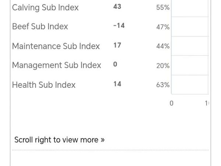Click the 55% Calving reliability figure
The width and height of the screenshot is (221, 166).
[x=163, y=7]
